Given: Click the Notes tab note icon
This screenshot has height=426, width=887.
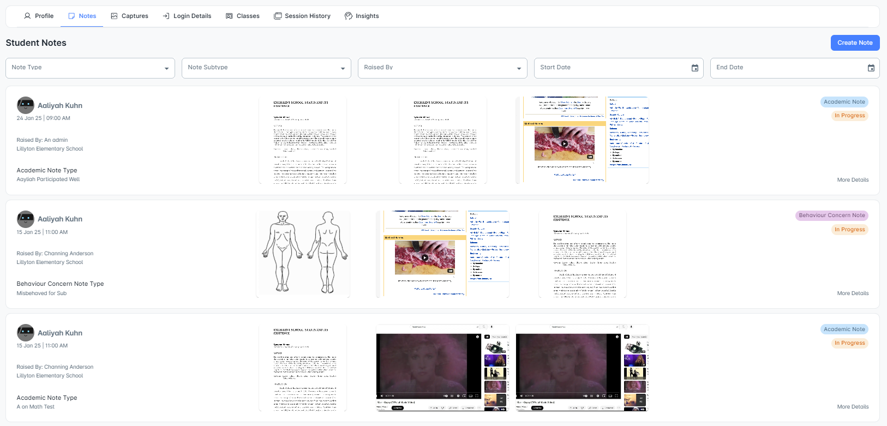Looking at the screenshot, I should click(71, 16).
